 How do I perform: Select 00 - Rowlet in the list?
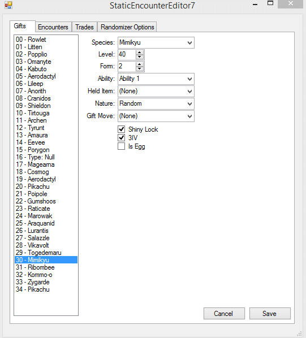coord(46,40)
